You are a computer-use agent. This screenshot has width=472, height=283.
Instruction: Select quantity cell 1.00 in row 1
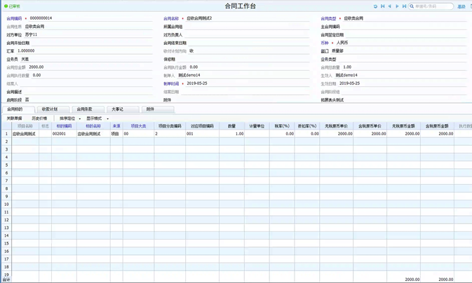pyautogui.click(x=231, y=134)
